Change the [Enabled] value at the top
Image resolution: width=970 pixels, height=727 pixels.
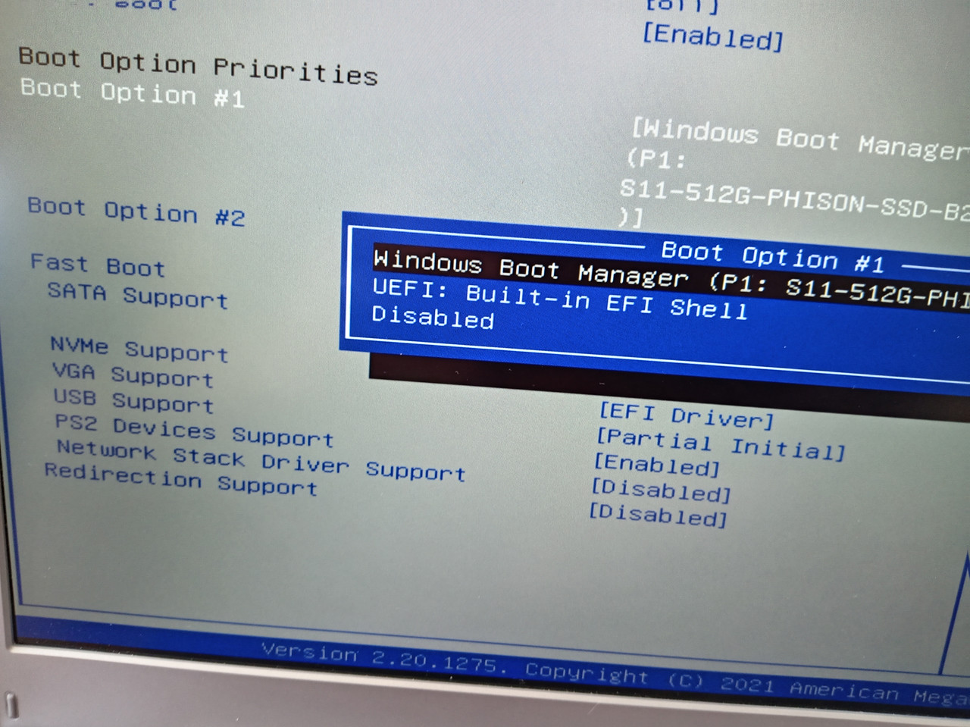pyautogui.click(x=712, y=36)
